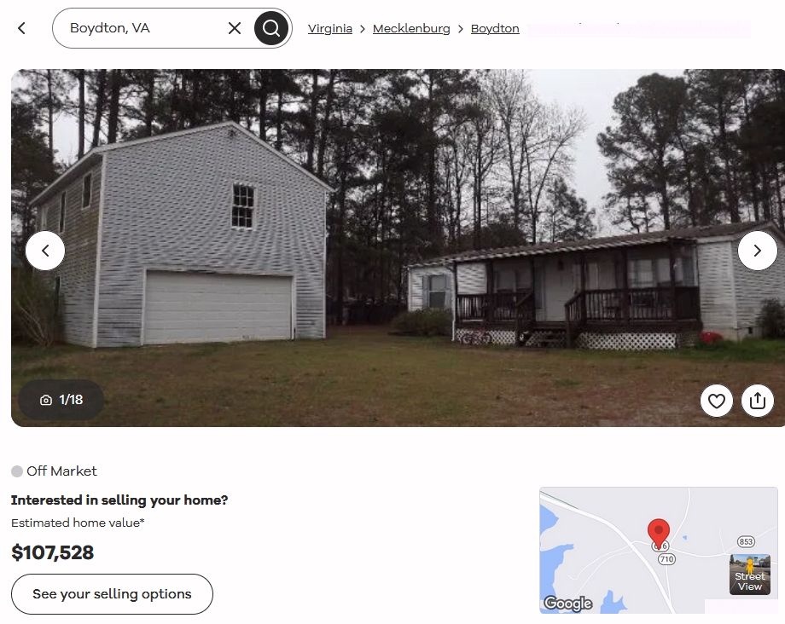This screenshot has width=785, height=624.
Task: Click the Google logo on the map
Action: tap(568, 603)
